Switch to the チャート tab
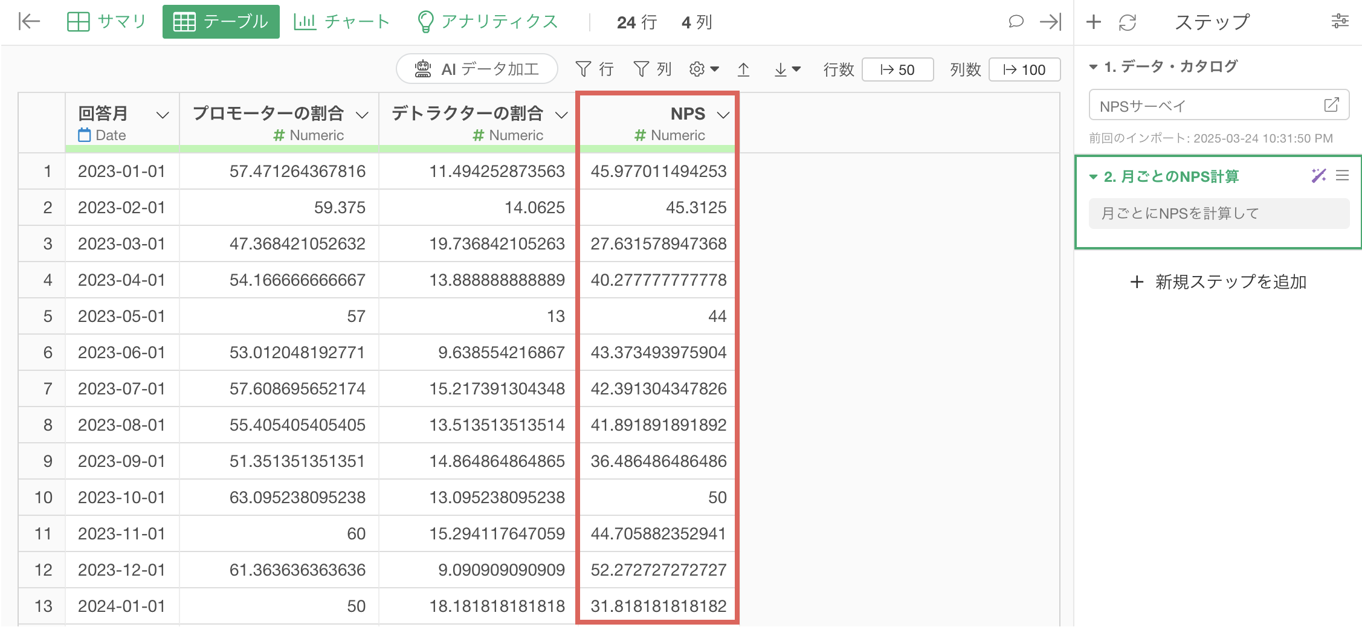The image size is (1362, 627). click(342, 22)
